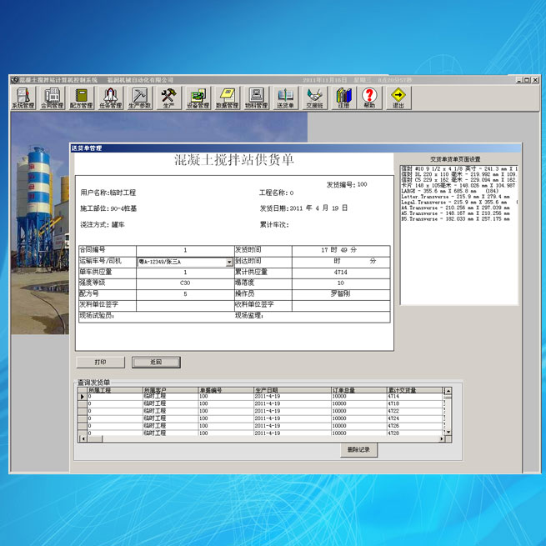
Task: Click the application icon in title bar
Action: pos(14,80)
